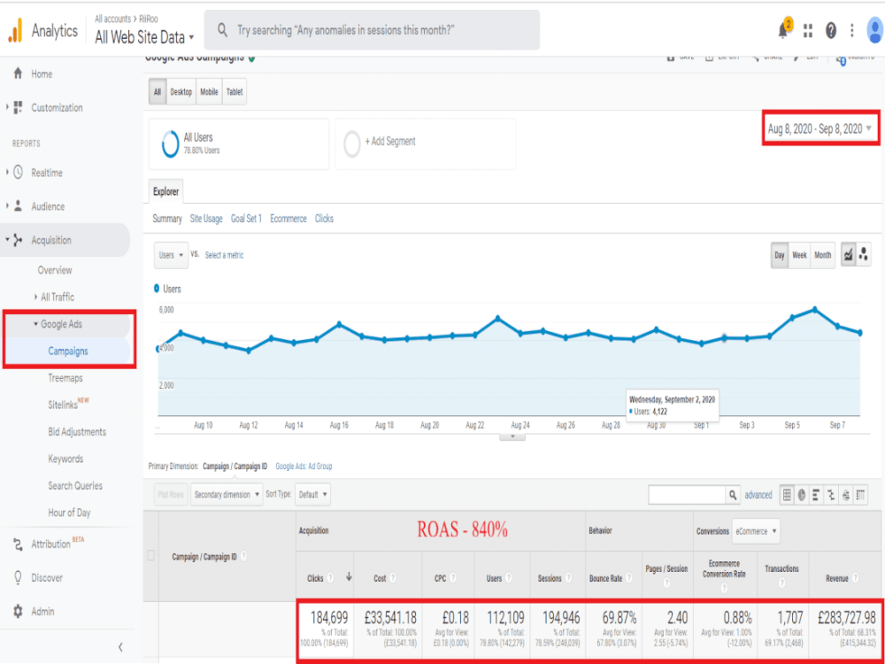Select the Mobile device filter
The height and width of the screenshot is (664, 885).
(209, 92)
